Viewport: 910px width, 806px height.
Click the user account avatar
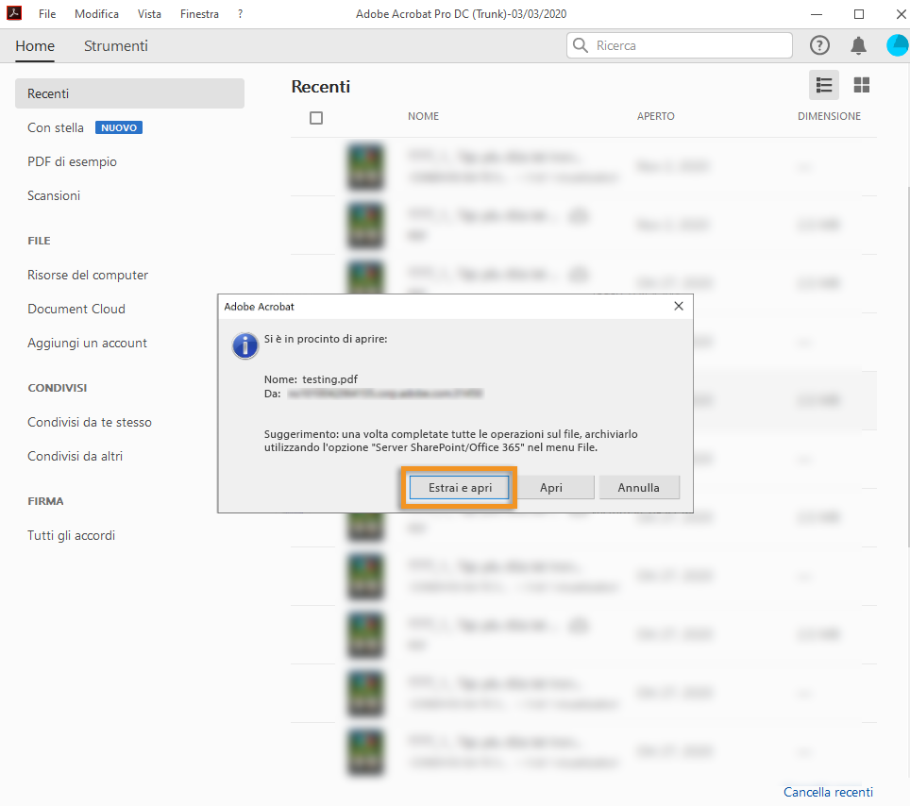coord(897,44)
